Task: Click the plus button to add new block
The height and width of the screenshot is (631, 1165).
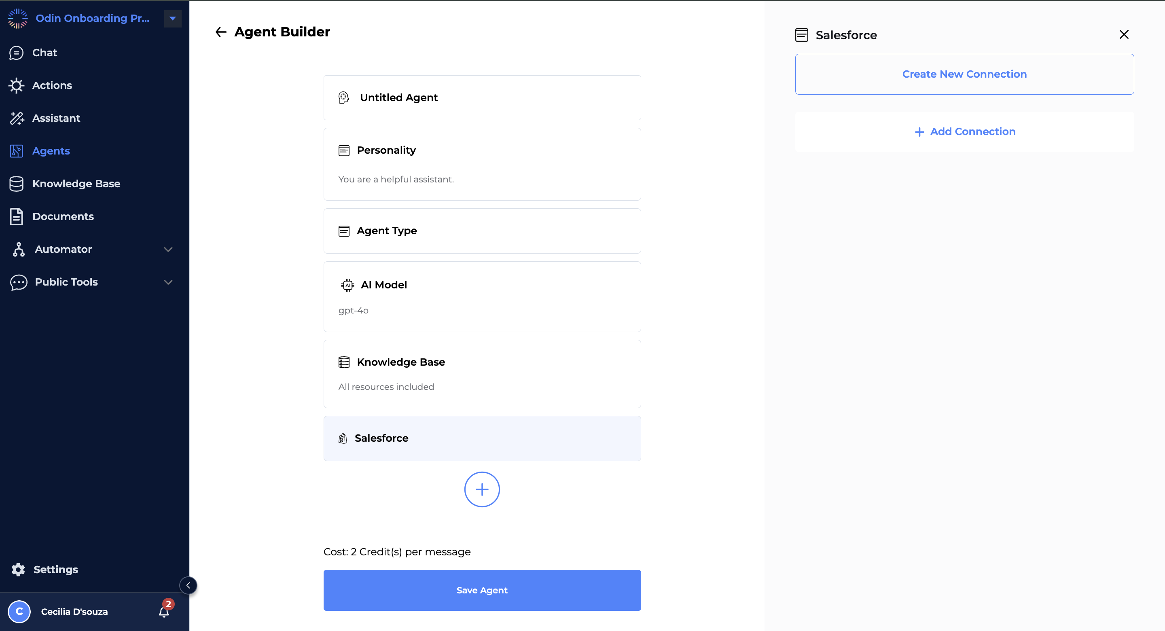Action: (x=481, y=489)
